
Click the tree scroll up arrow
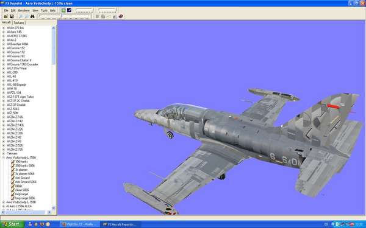coord(54,28)
